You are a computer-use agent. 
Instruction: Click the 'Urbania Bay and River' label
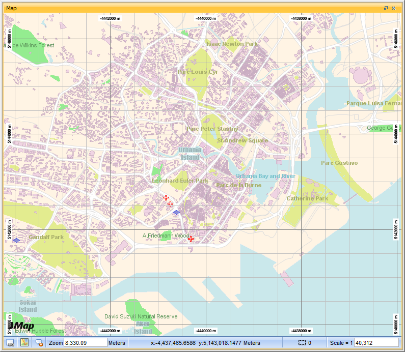[265, 176]
